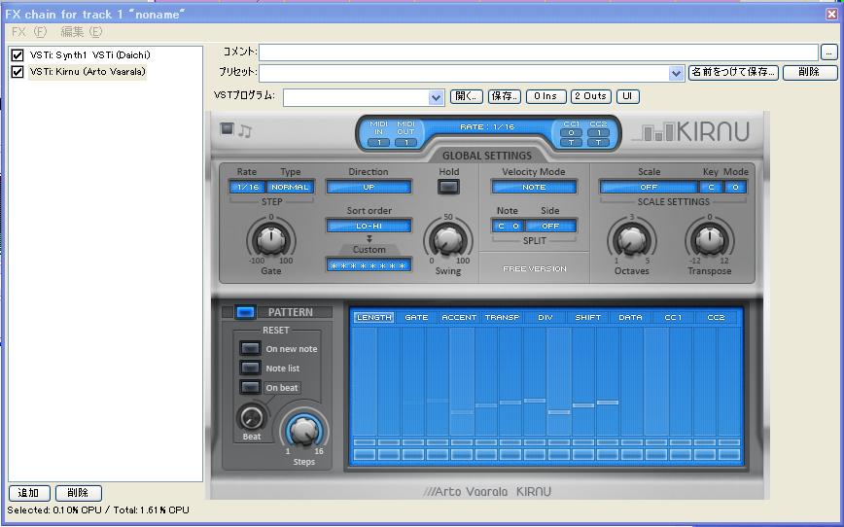
Task: Switch to the ACCENT pattern tab
Action: (459, 318)
